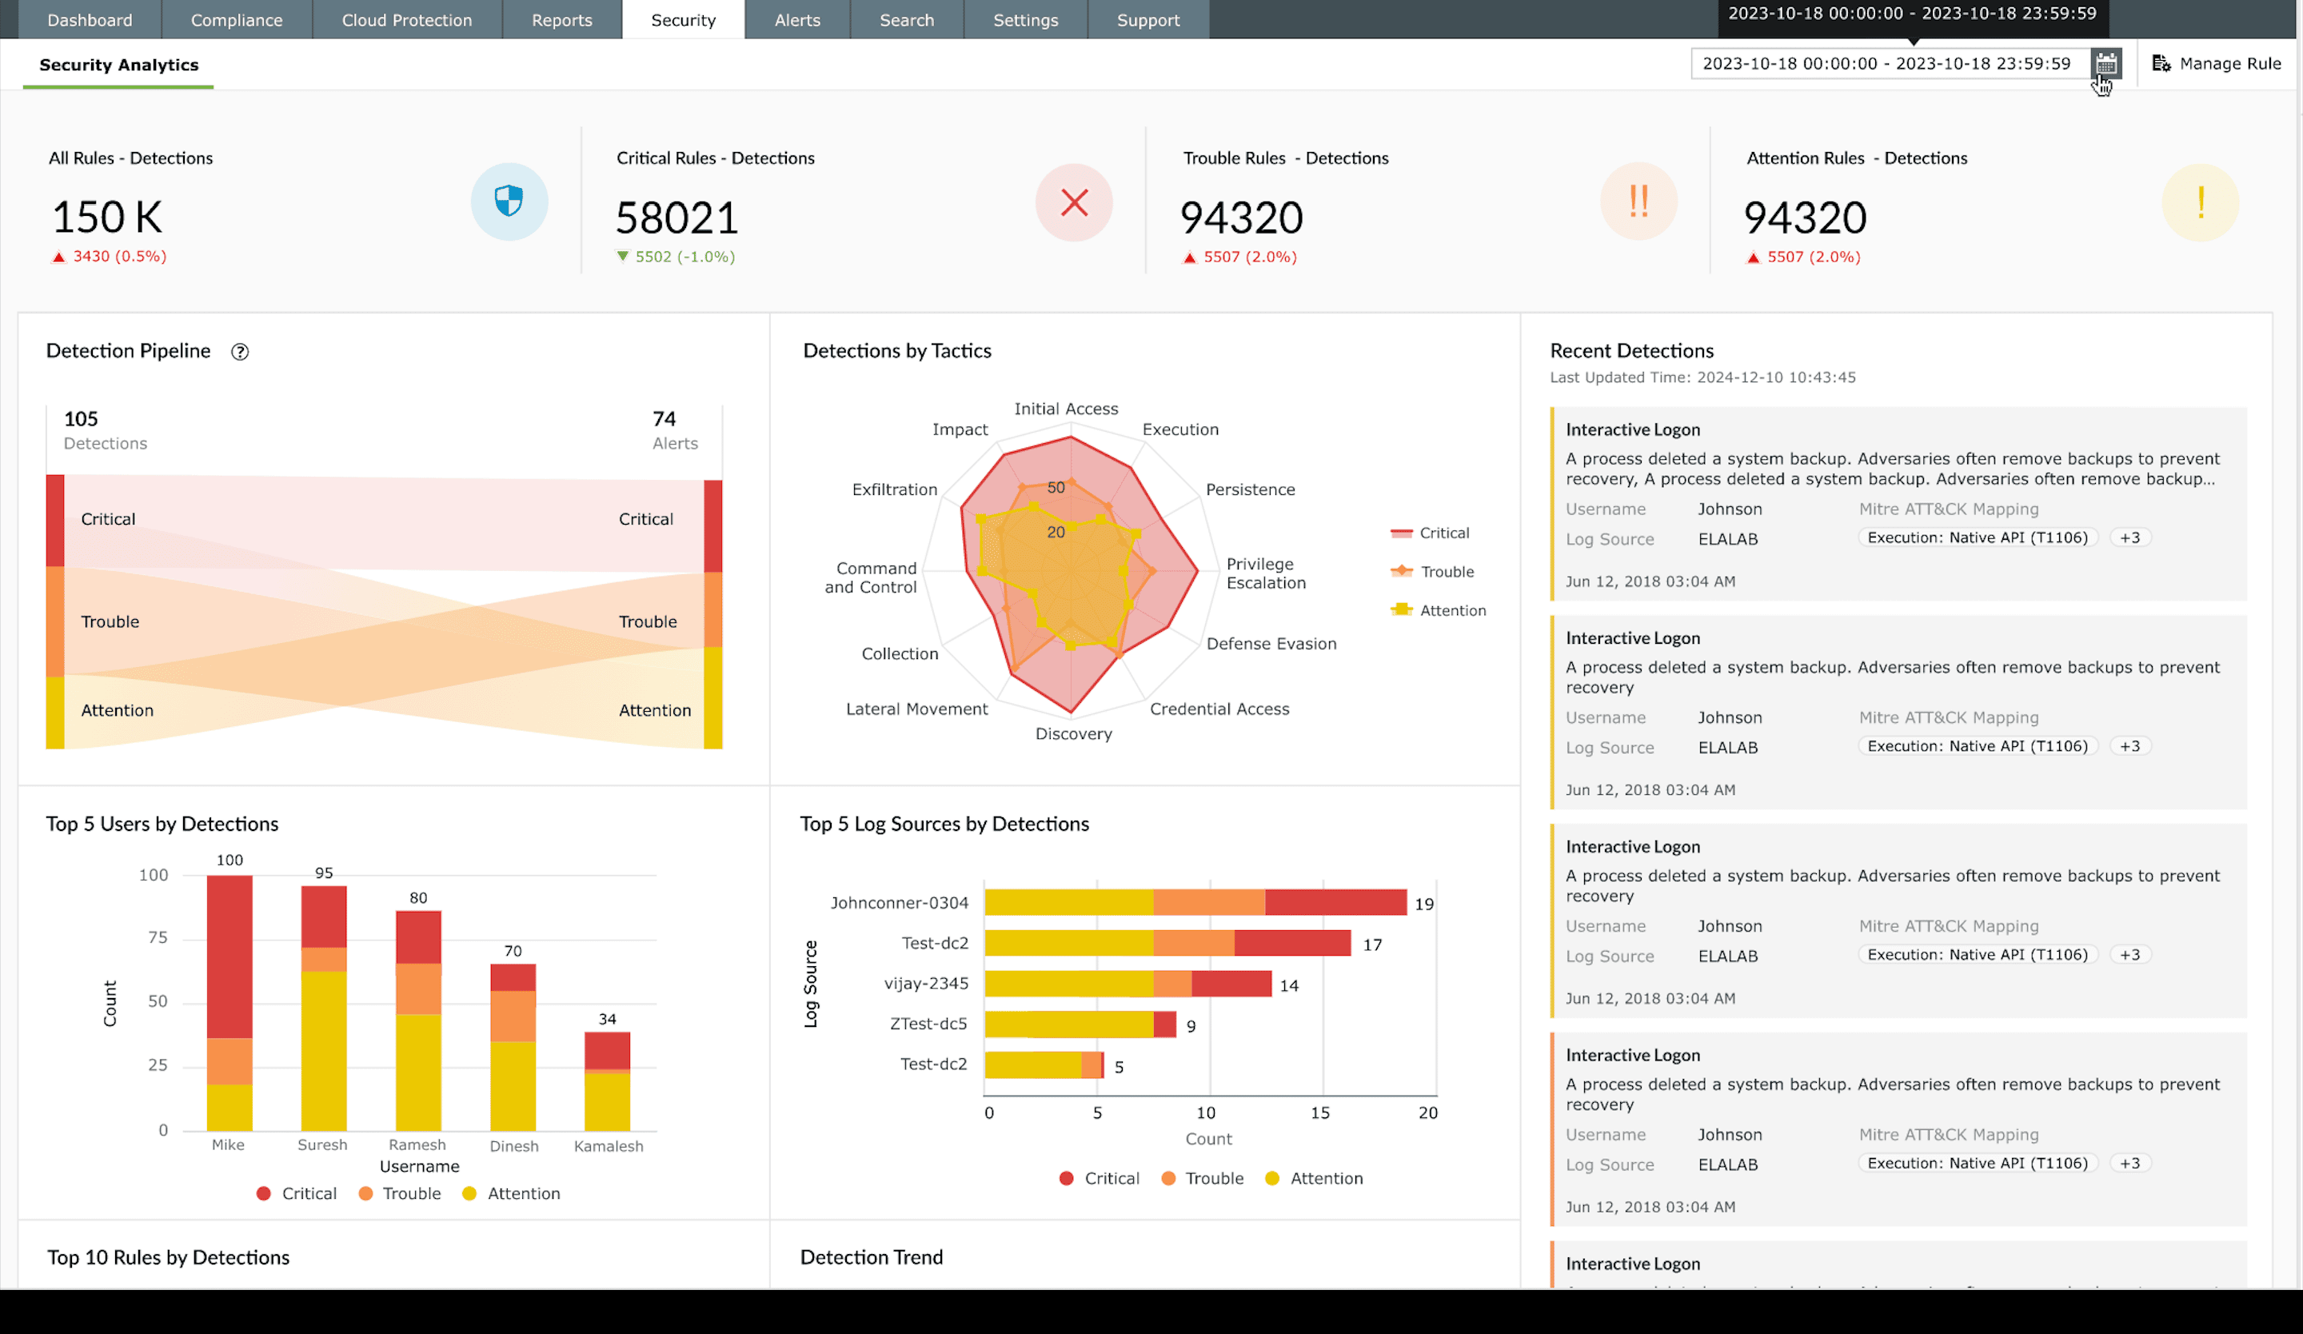Switch to the Alerts tab
Viewport: 2303px width, 1334px height.
[x=797, y=20]
